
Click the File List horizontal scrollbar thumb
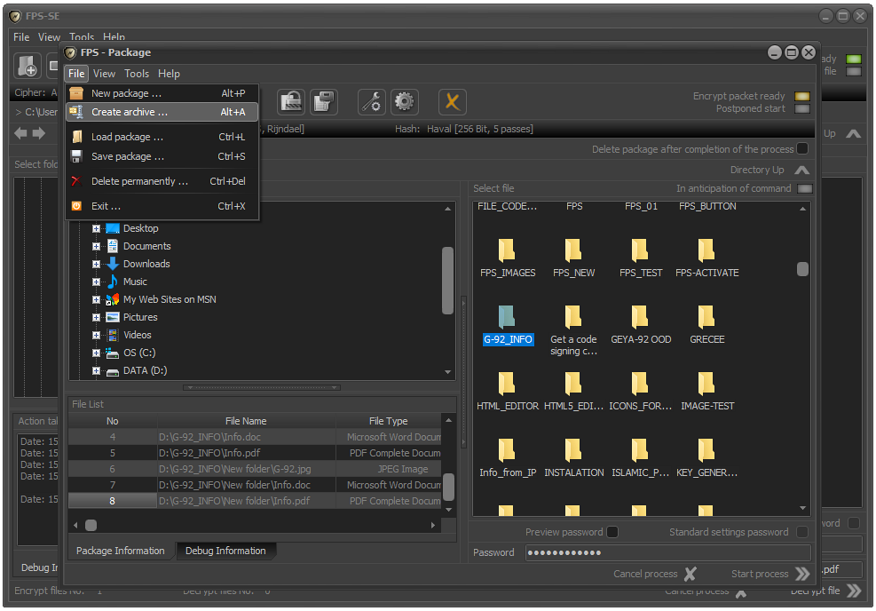[91, 525]
